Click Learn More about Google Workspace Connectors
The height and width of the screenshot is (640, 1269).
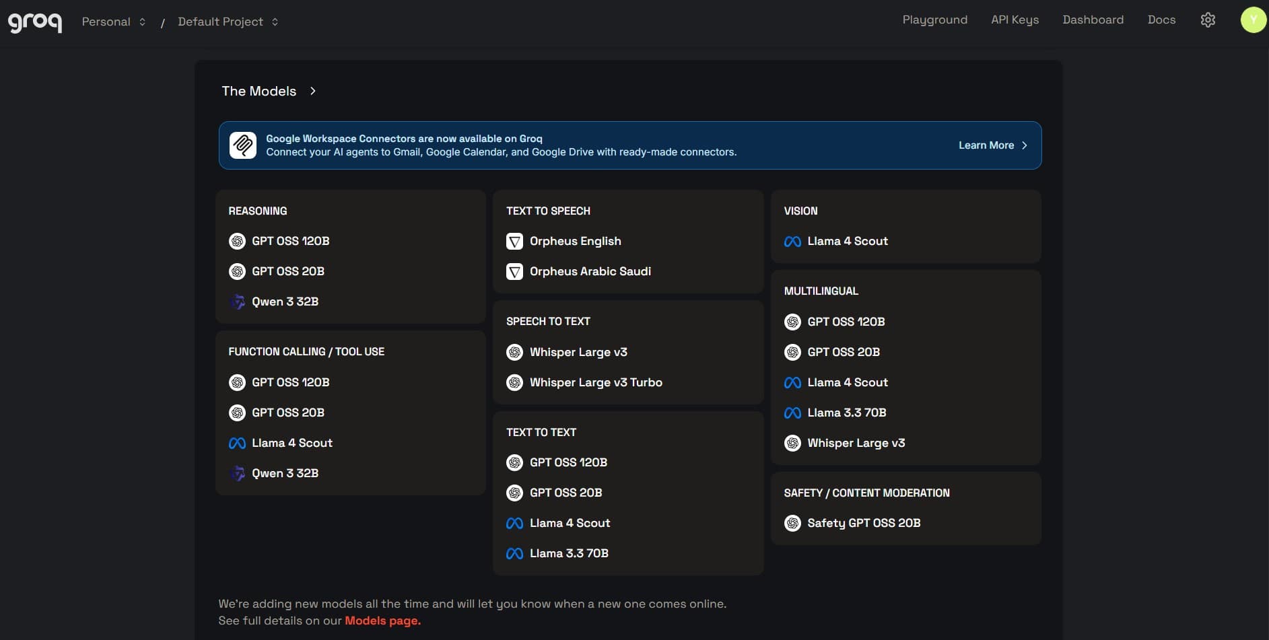point(986,145)
